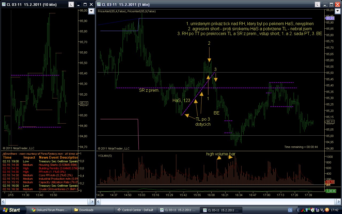Screen dimensions: 342x214
Task: Click the Time remaining countdown text
Action: pos(301,147)
